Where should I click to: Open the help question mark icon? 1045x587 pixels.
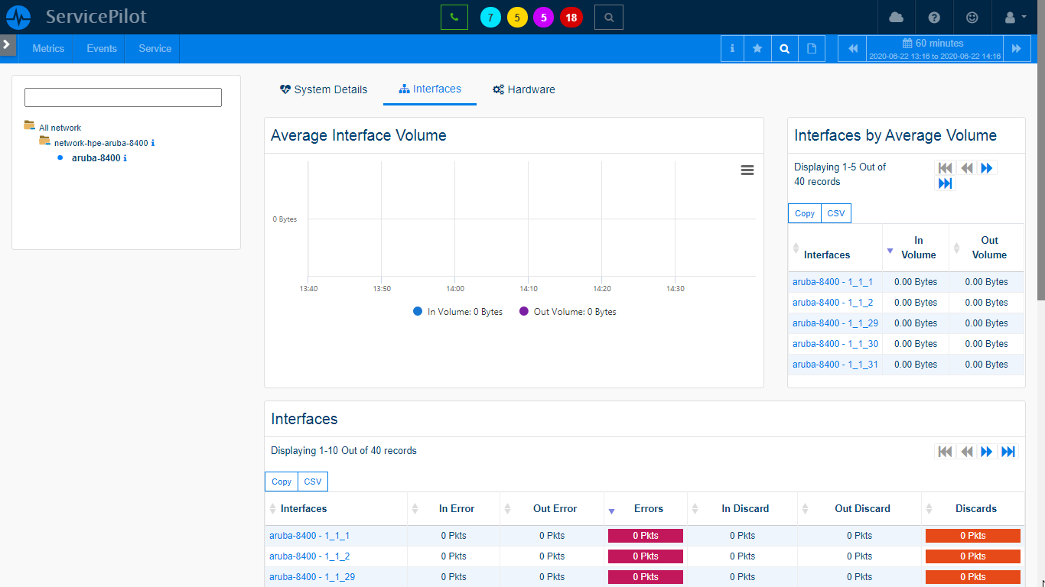point(934,17)
